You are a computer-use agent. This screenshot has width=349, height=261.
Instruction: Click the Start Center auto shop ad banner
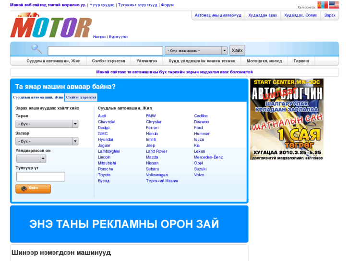(287, 119)
